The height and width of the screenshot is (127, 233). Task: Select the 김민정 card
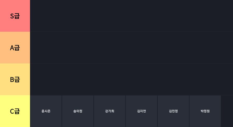(x=173, y=111)
